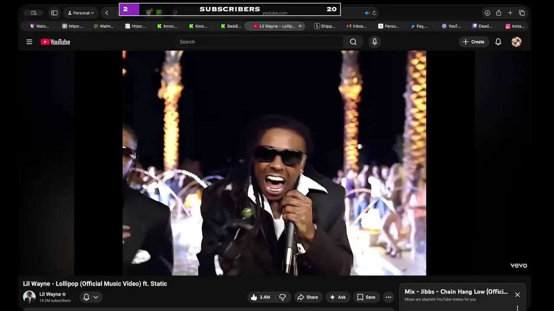Show Safari tab overview icon
554x311 pixels.
click(x=522, y=13)
